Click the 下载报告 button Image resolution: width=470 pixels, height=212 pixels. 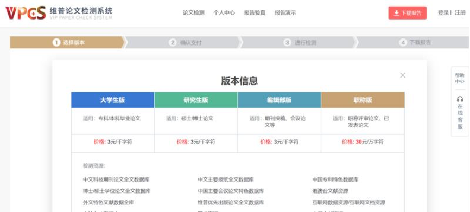pyautogui.click(x=408, y=13)
